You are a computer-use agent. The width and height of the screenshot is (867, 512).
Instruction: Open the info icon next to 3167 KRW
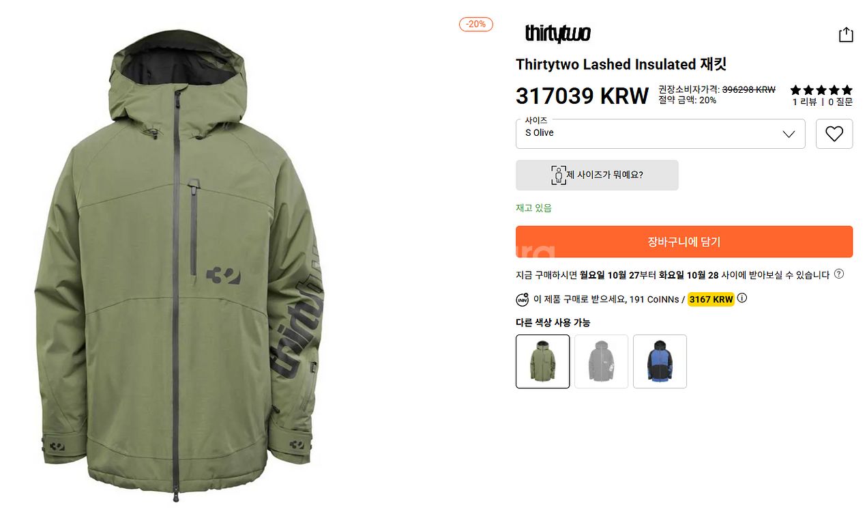(742, 298)
